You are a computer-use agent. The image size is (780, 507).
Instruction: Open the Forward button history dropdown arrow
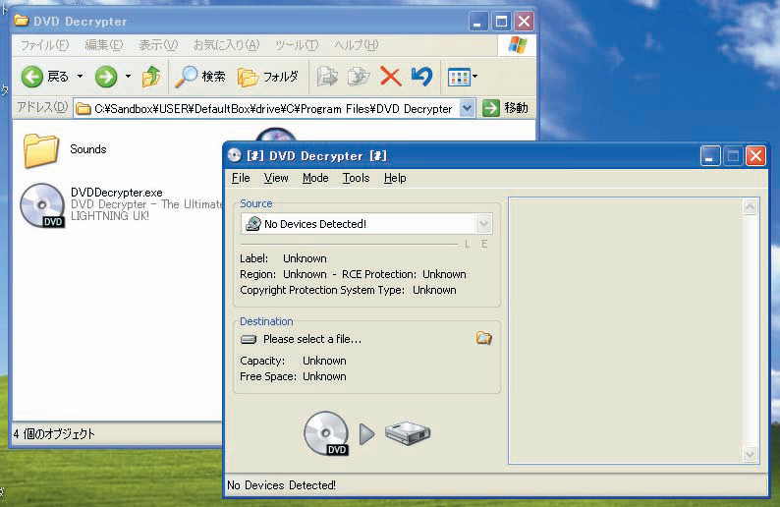[128, 77]
